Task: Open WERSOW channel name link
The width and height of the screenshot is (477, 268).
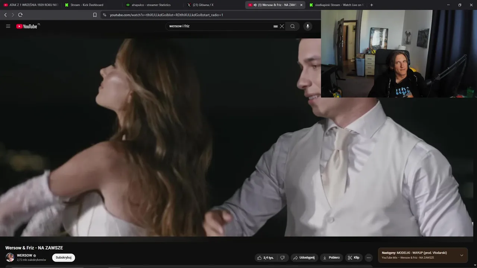Action: [25, 255]
